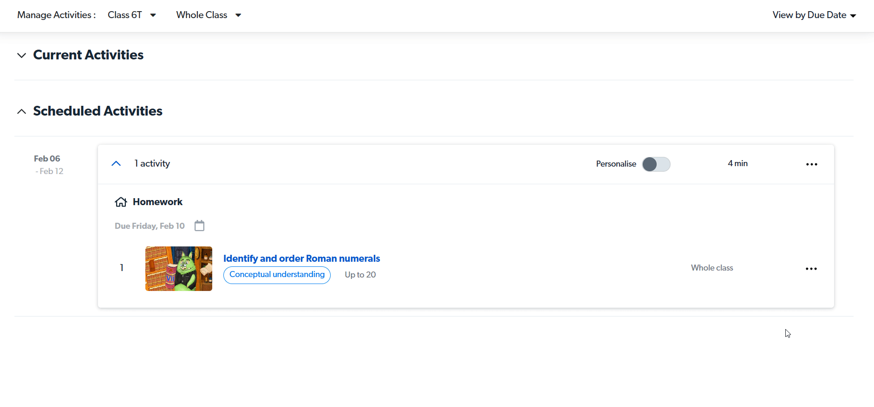874x407 pixels.
Task: Click the 4 min duration label
Action: 737,163
